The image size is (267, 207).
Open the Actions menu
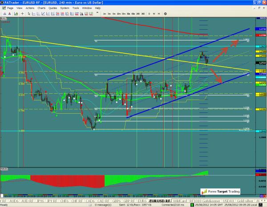coord(30,8)
